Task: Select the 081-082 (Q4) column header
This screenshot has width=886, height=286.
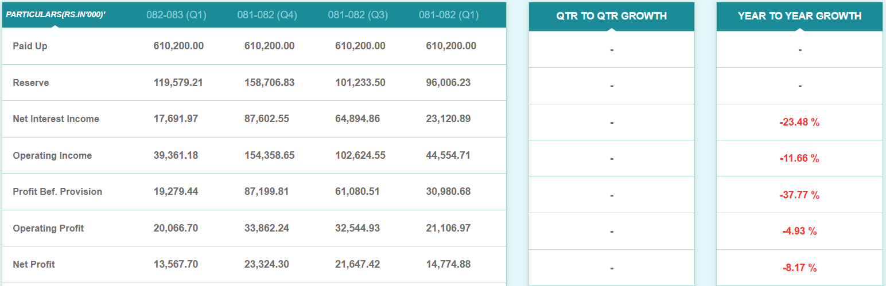Action: [x=267, y=15]
